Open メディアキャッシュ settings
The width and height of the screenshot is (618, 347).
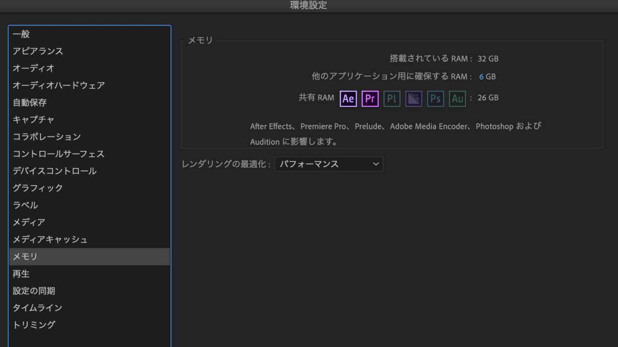tap(90, 240)
